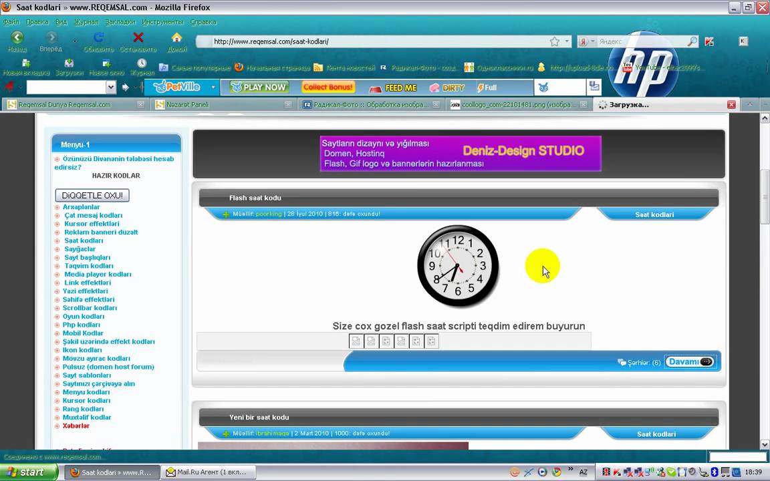
Task: Switch to the Reqemsal Dunya Reqemsal.com tab
Action: tap(65, 105)
